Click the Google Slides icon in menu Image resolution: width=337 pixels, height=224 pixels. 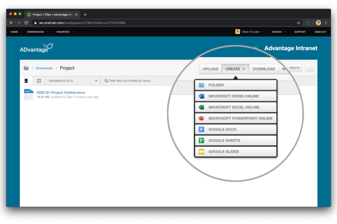tap(201, 151)
